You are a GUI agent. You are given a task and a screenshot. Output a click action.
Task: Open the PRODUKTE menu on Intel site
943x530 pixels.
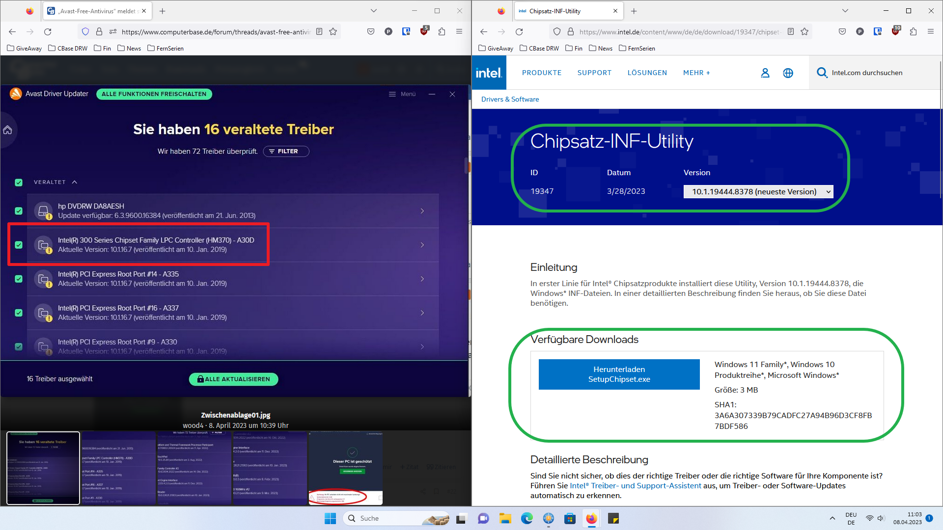[x=542, y=73]
